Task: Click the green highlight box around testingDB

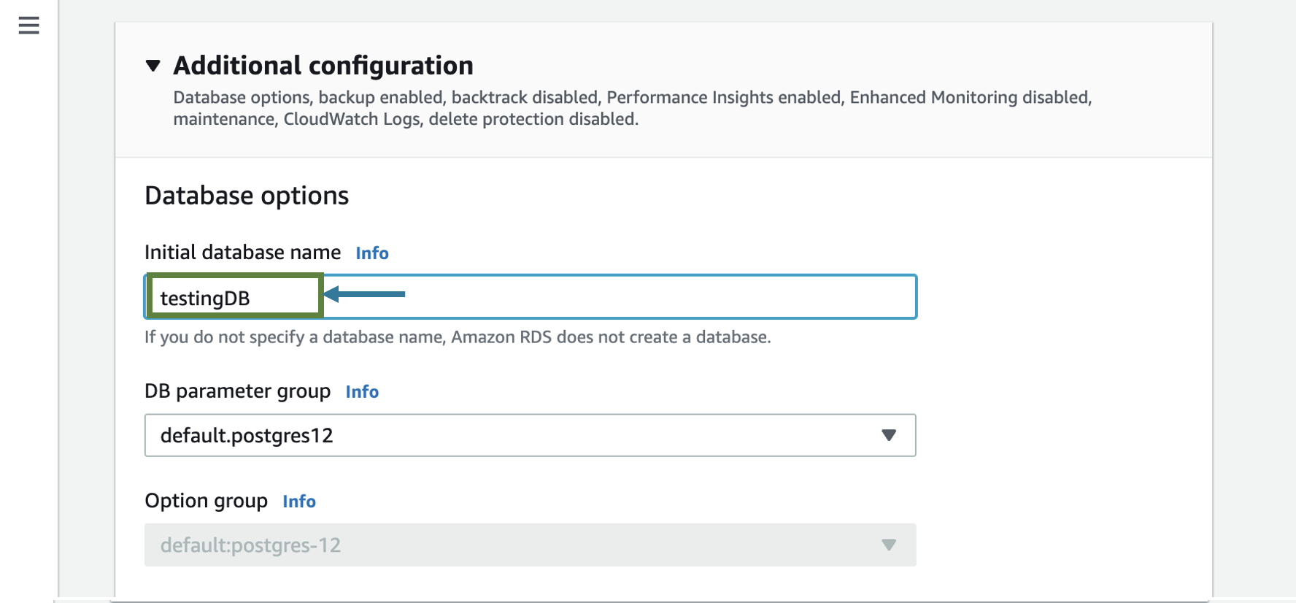Action: tap(235, 296)
